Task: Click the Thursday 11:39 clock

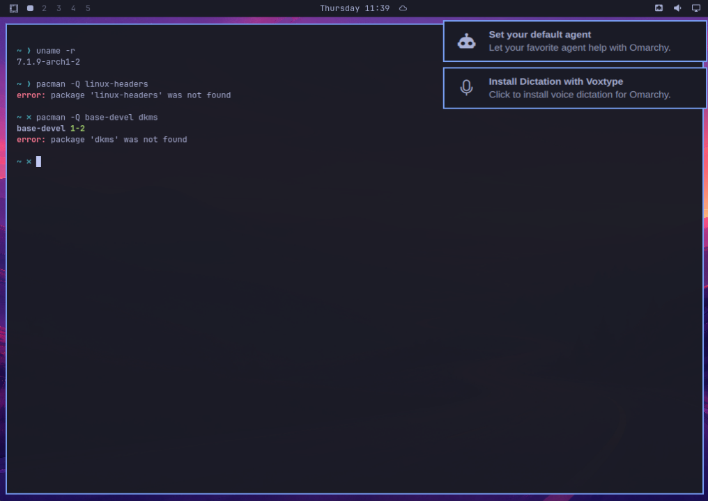Action: click(355, 8)
